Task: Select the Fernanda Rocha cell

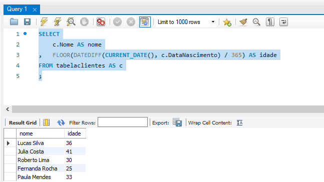Action: (x=40, y=168)
